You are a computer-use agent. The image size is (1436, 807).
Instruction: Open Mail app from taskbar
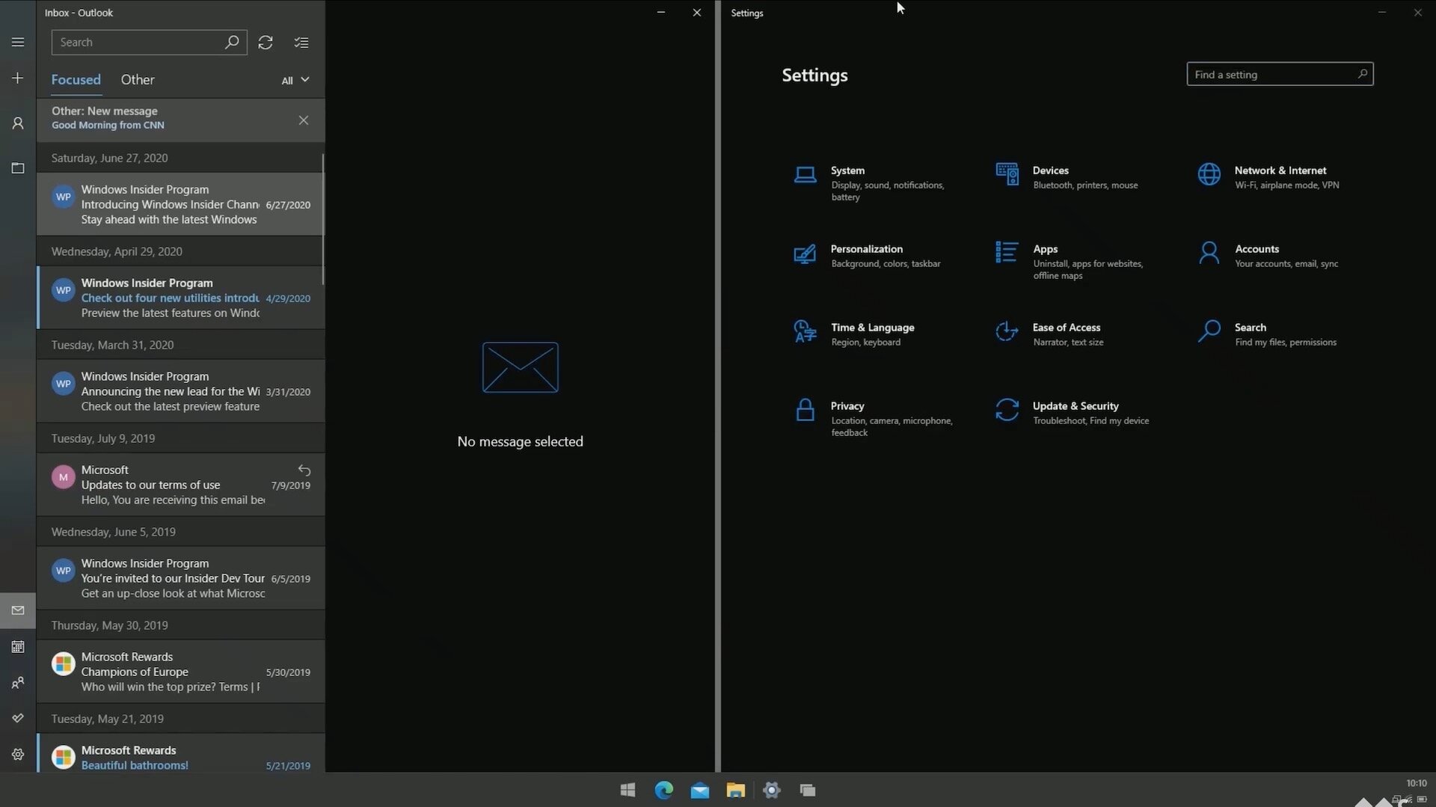point(699,790)
